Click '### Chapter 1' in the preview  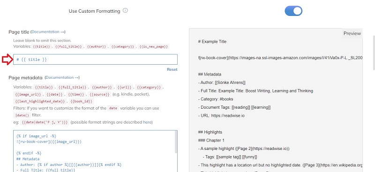tap(211, 141)
